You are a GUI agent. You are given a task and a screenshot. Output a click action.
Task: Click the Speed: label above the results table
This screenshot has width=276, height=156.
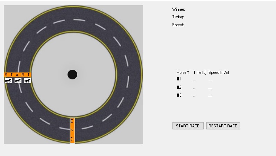pyautogui.click(x=178, y=25)
